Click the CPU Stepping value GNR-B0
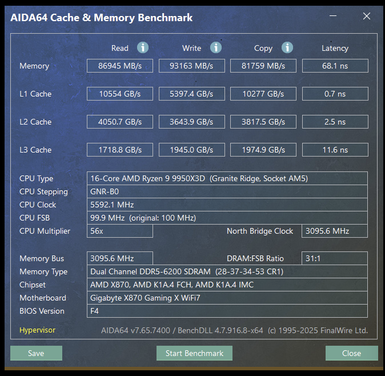385x376 pixels. [227, 191]
